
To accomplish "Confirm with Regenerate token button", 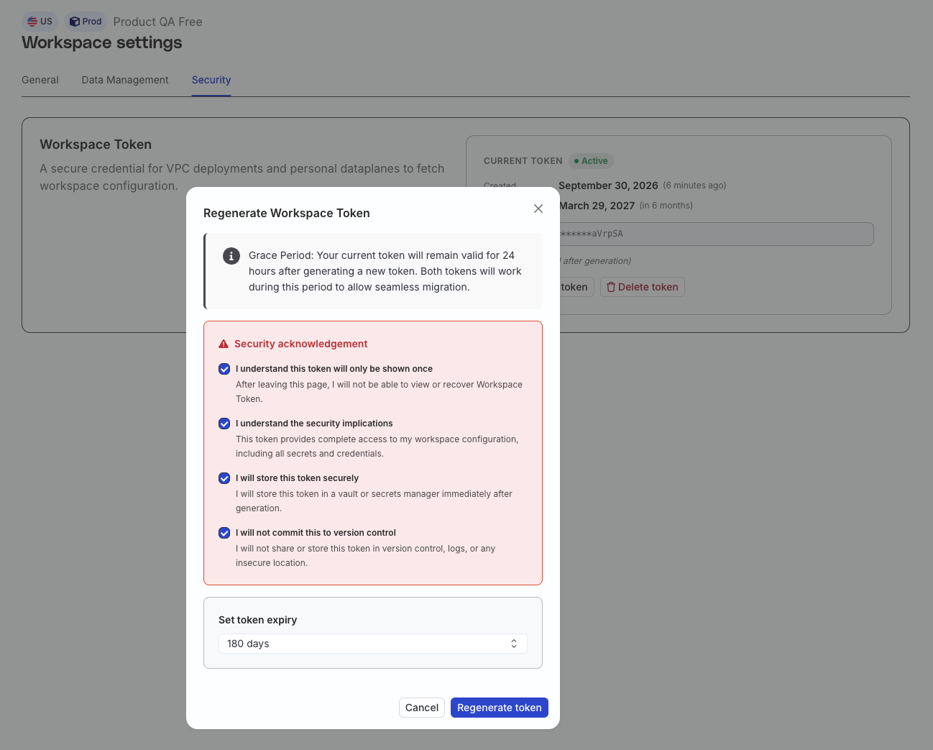I will click(500, 708).
